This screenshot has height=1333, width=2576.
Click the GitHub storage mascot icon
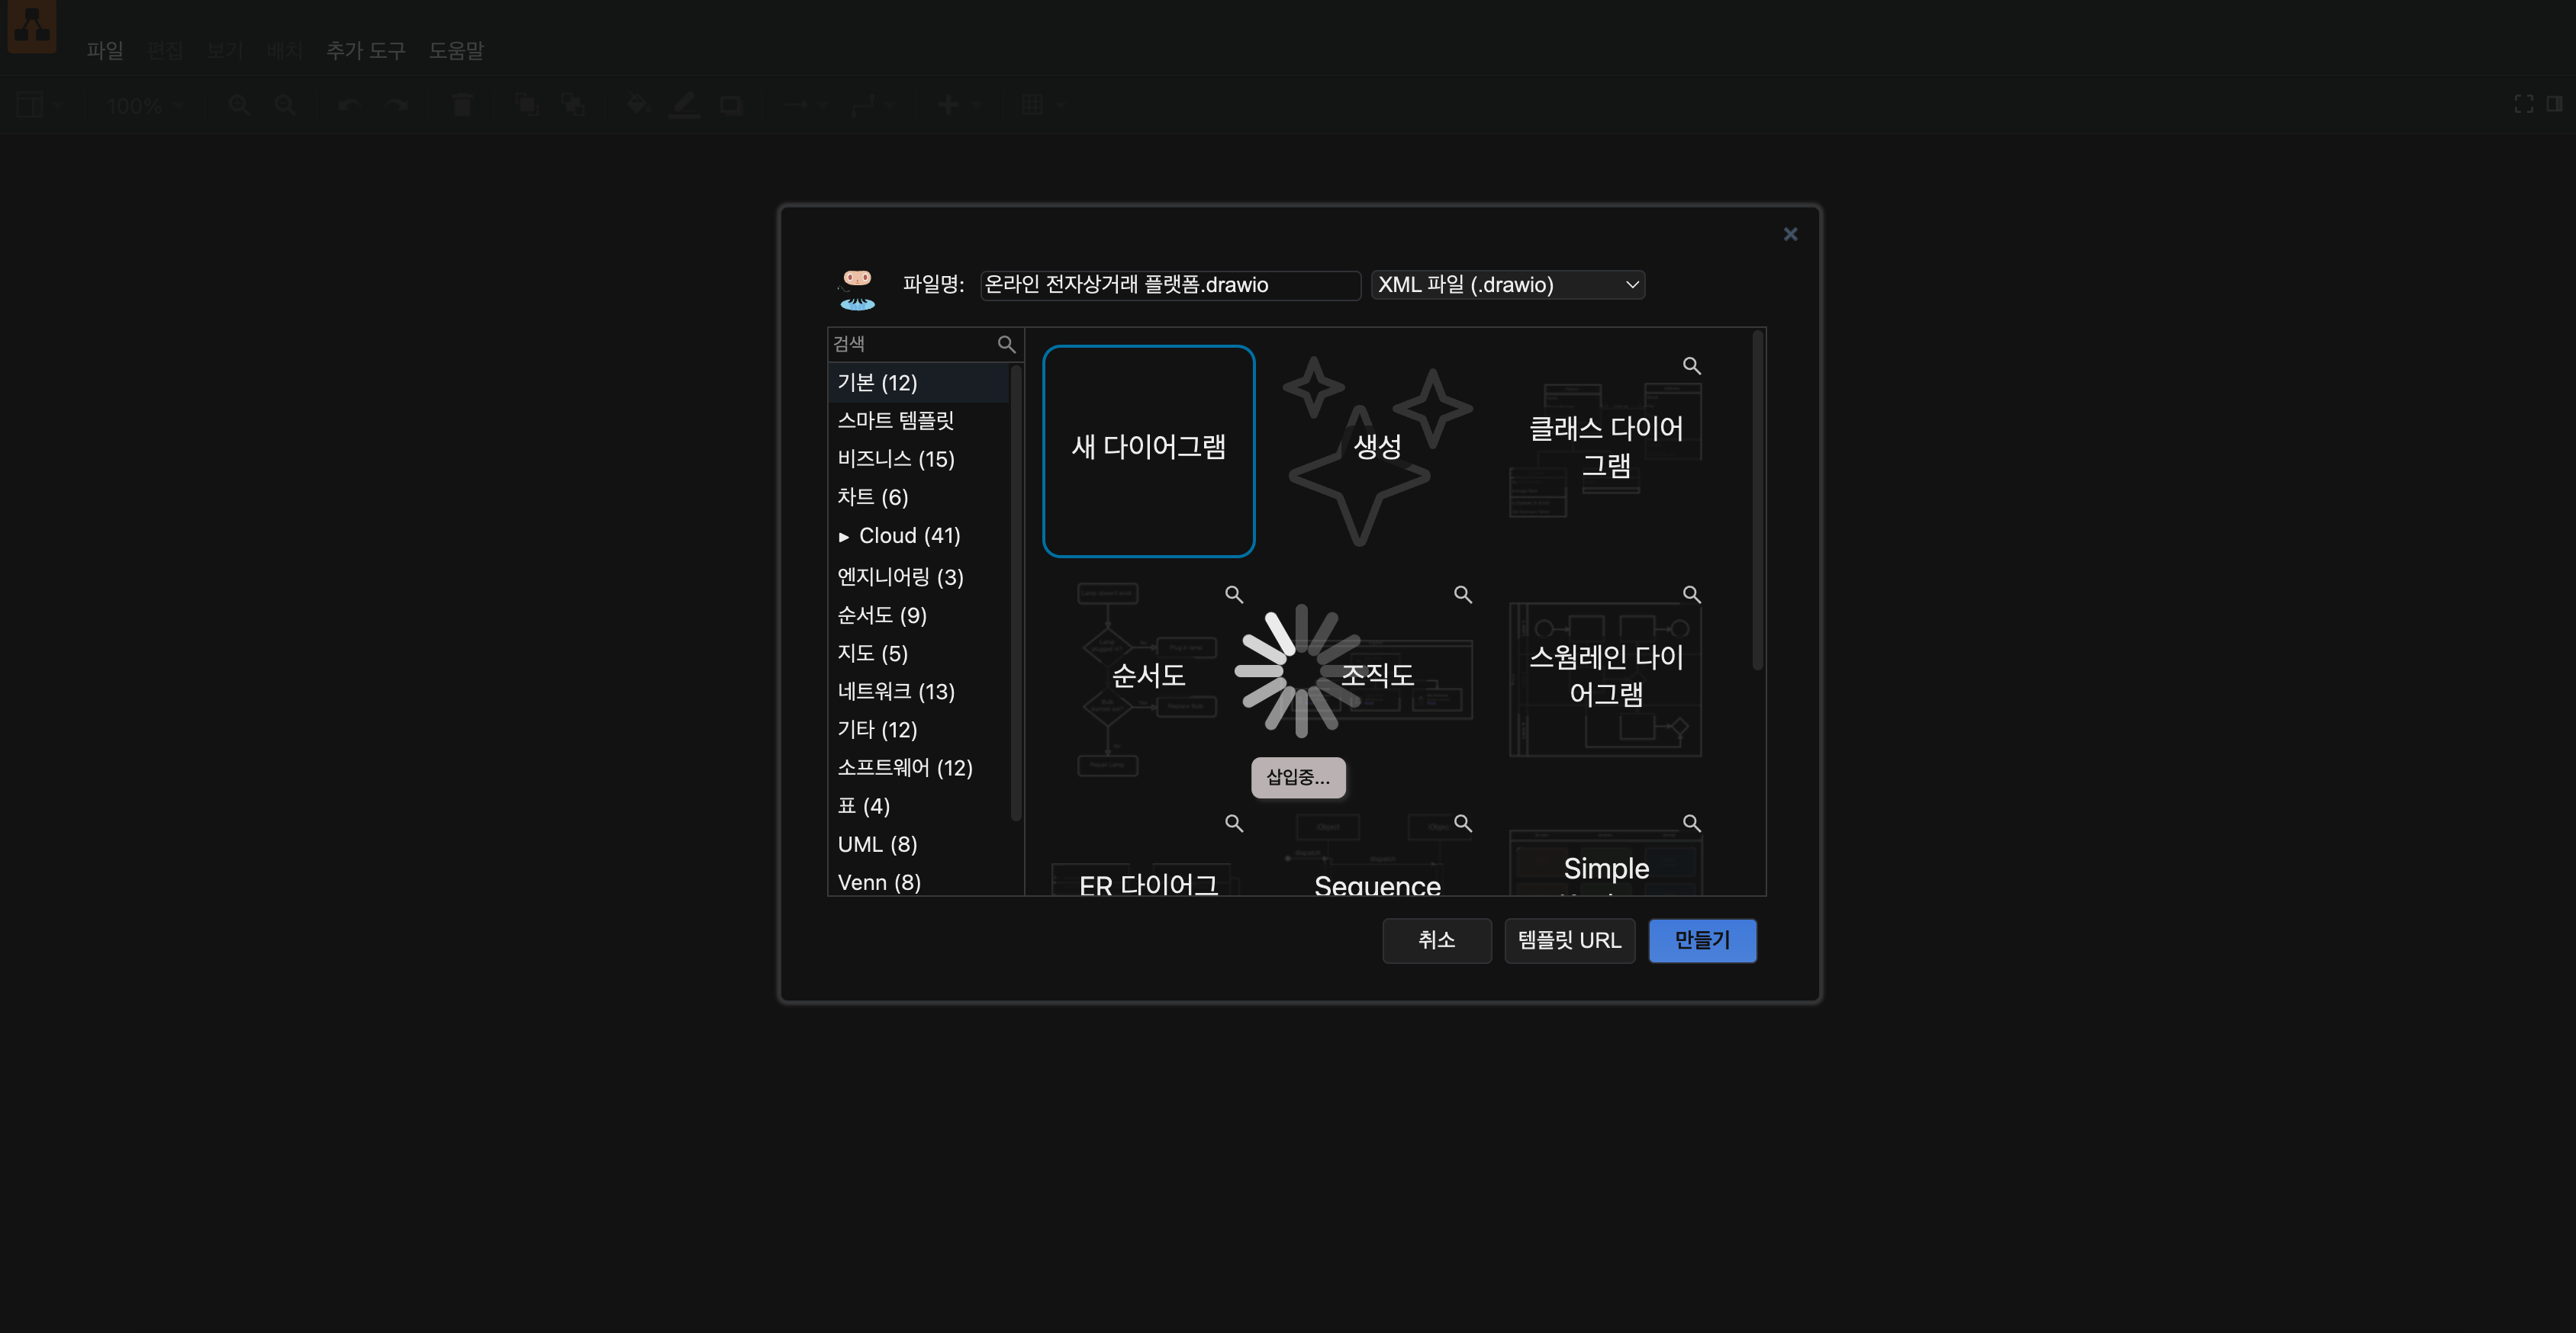click(857, 289)
